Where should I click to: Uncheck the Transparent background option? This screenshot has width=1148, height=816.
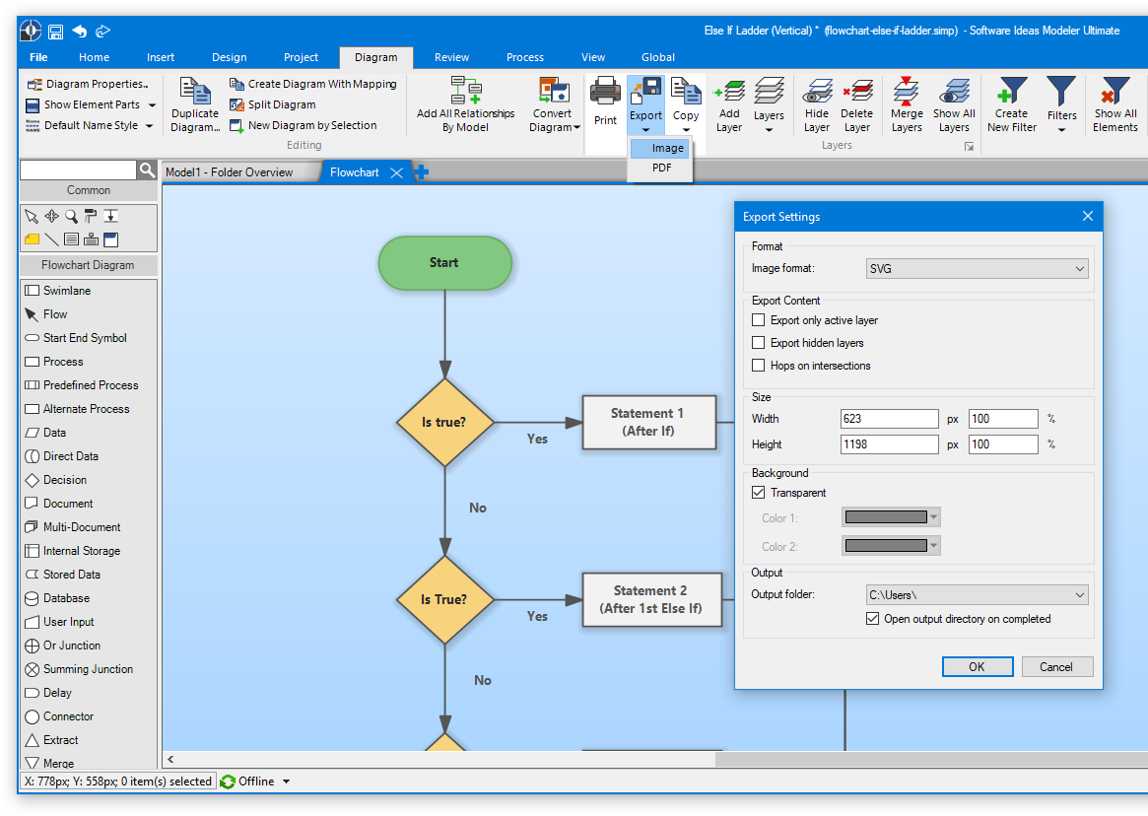pyautogui.click(x=758, y=493)
